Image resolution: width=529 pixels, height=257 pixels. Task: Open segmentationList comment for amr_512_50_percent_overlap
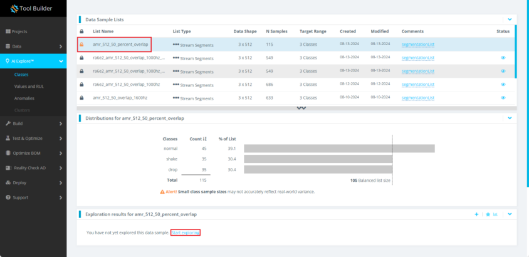pyautogui.click(x=417, y=44)
